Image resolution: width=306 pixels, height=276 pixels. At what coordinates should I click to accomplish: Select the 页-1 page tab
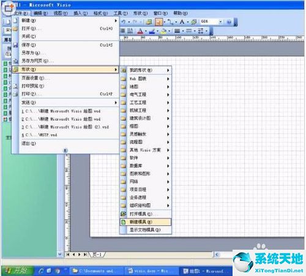97,255
